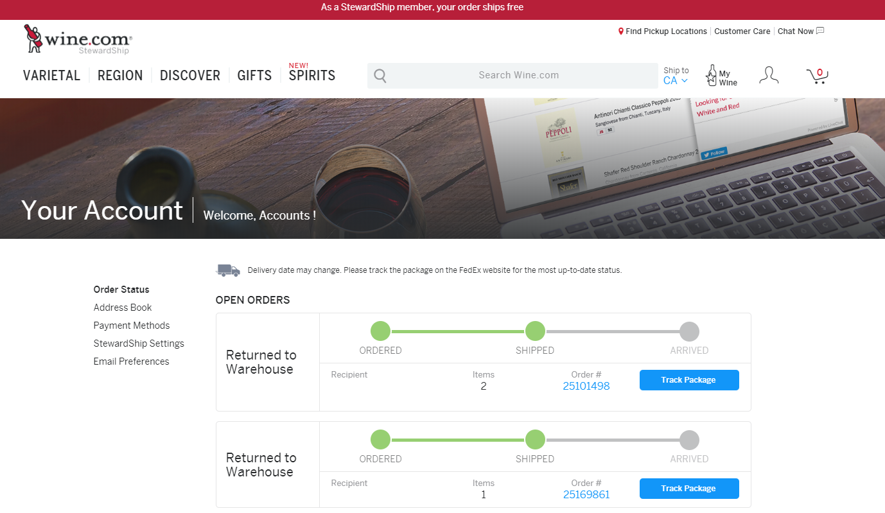The width and height of the screenshot is (885, 513).
Task: Open the shopping cart icon
Action: tap(818, 76)
